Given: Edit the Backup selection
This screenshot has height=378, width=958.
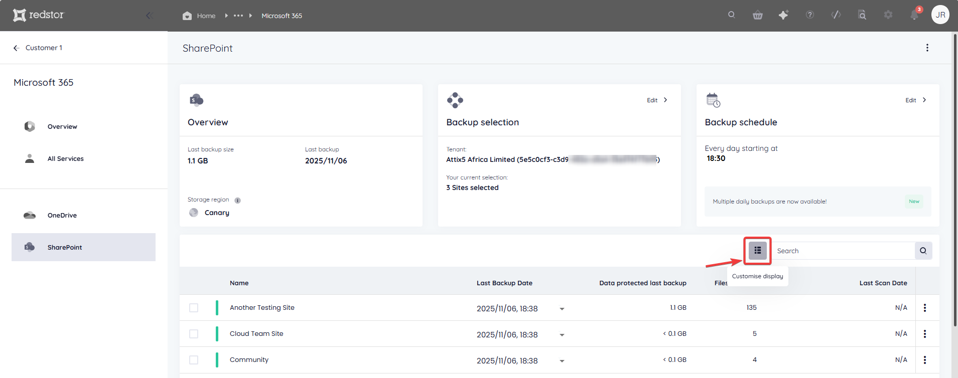Looking at the screenshot, I should coord(657,100).
